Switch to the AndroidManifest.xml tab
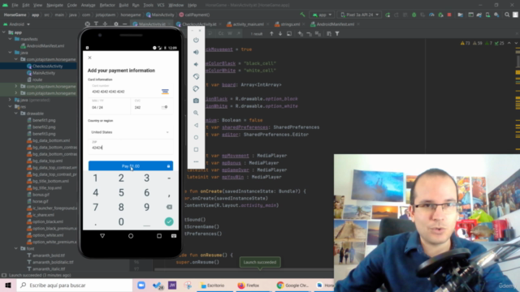This screenshot has width=520, height=292. (335, 24)
